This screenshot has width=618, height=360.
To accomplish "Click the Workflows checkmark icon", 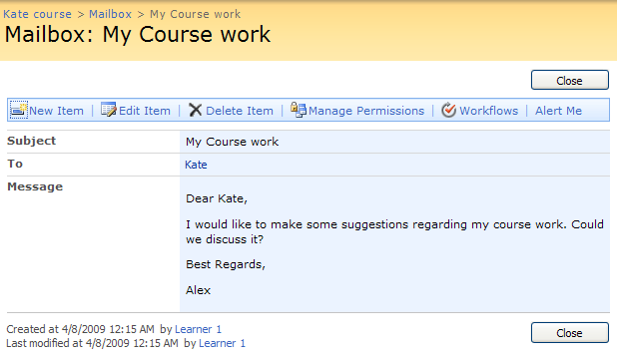I will coord(448,110).
